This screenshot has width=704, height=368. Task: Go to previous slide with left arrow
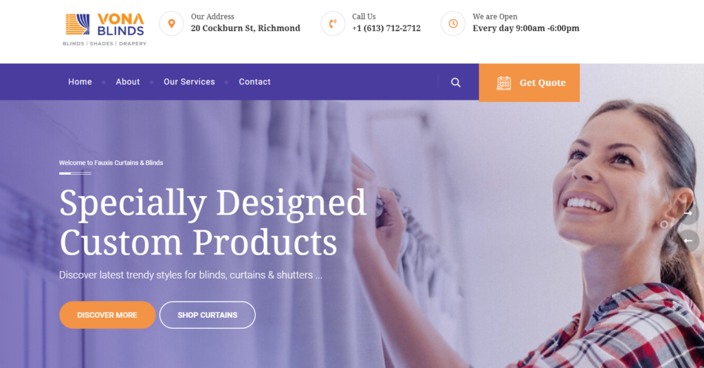click(x=687, y=241)
